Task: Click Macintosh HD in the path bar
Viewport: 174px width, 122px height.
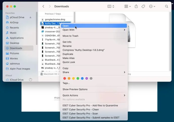Action: coord(49,74)
